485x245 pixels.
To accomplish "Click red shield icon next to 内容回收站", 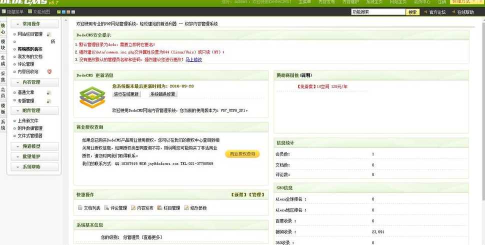I will [x=49, y=71].
